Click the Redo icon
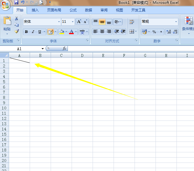Viewport: 194px width, 171px height. [32, 2]
